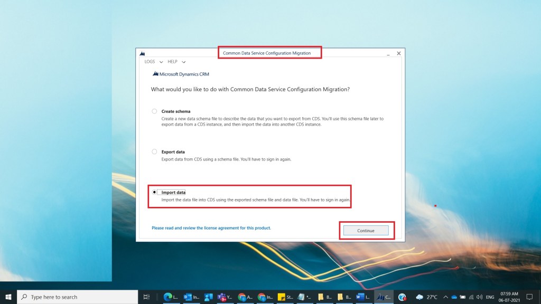Open Task View from the taskbar
This screenshot has width=541, height=304.
coord(147,297)
